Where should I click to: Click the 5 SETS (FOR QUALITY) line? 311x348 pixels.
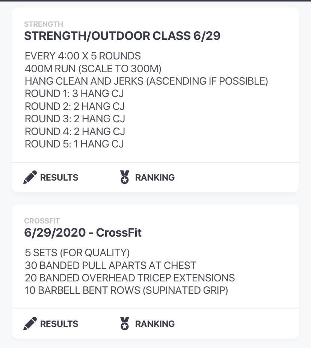pos(77,253)
